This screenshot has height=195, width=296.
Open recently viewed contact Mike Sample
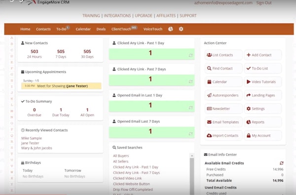(x=32, y=138)
